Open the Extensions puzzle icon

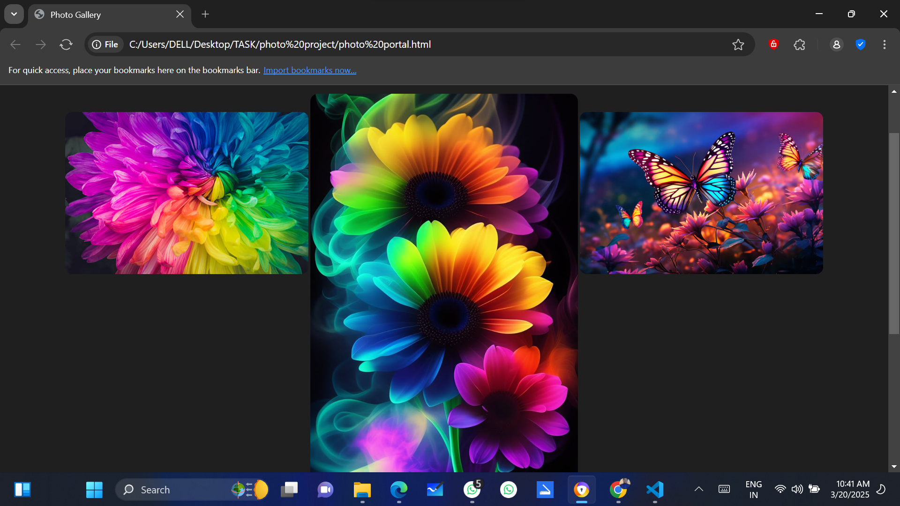coord(800,45)
